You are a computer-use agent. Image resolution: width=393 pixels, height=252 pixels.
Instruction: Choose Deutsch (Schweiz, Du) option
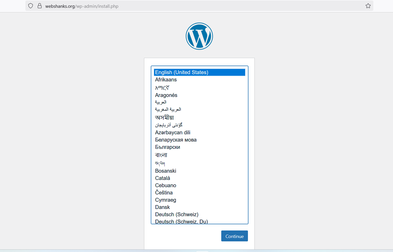(199, 221)
